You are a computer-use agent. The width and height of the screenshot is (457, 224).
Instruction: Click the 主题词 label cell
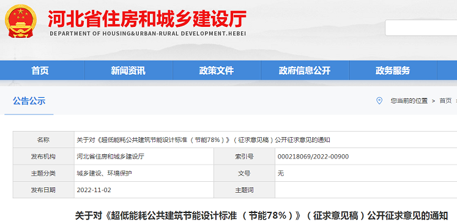[244, 190]
